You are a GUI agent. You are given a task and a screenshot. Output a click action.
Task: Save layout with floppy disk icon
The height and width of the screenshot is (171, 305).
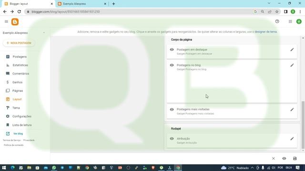coord(295,158)
